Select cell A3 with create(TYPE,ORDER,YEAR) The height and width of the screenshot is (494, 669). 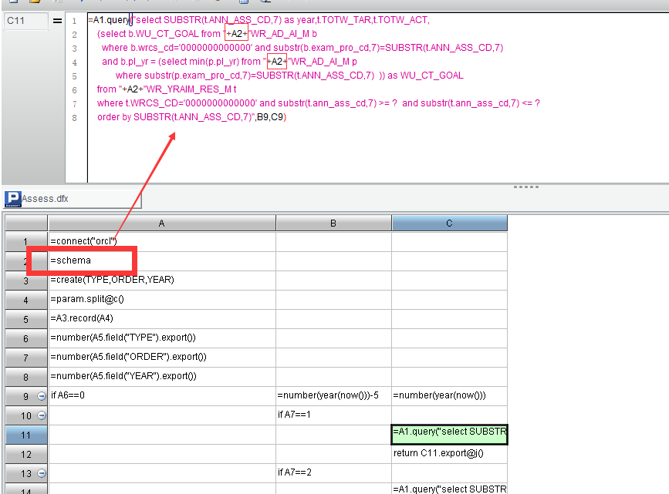[x=161, y=280]
